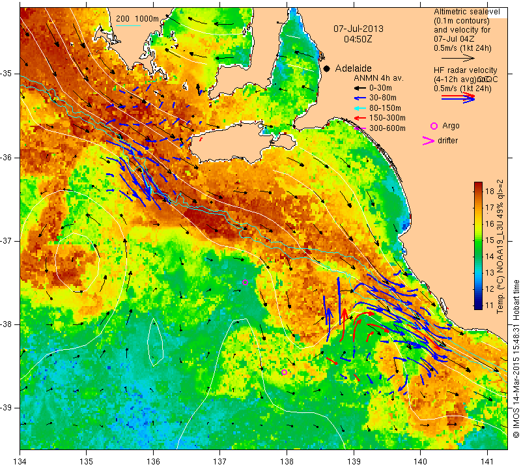Viewport: 521px width, 469px height.
Task: Click the magenta Argo circle in the legend
Action: pos(434,126)
